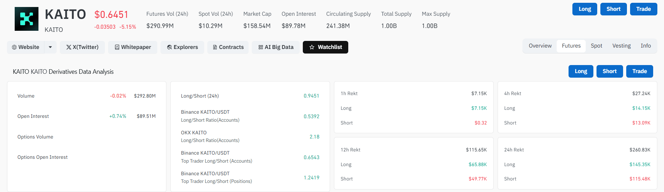Click Short button in Derivatives Data Analysis row
The width and height of the screenshot is (664, 192).
click(609, 71)
